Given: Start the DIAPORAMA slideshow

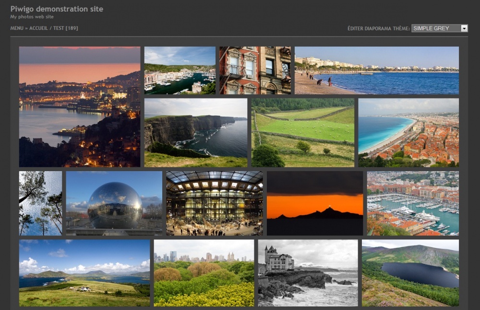Looking at the screenshot, I should point(378,28).
